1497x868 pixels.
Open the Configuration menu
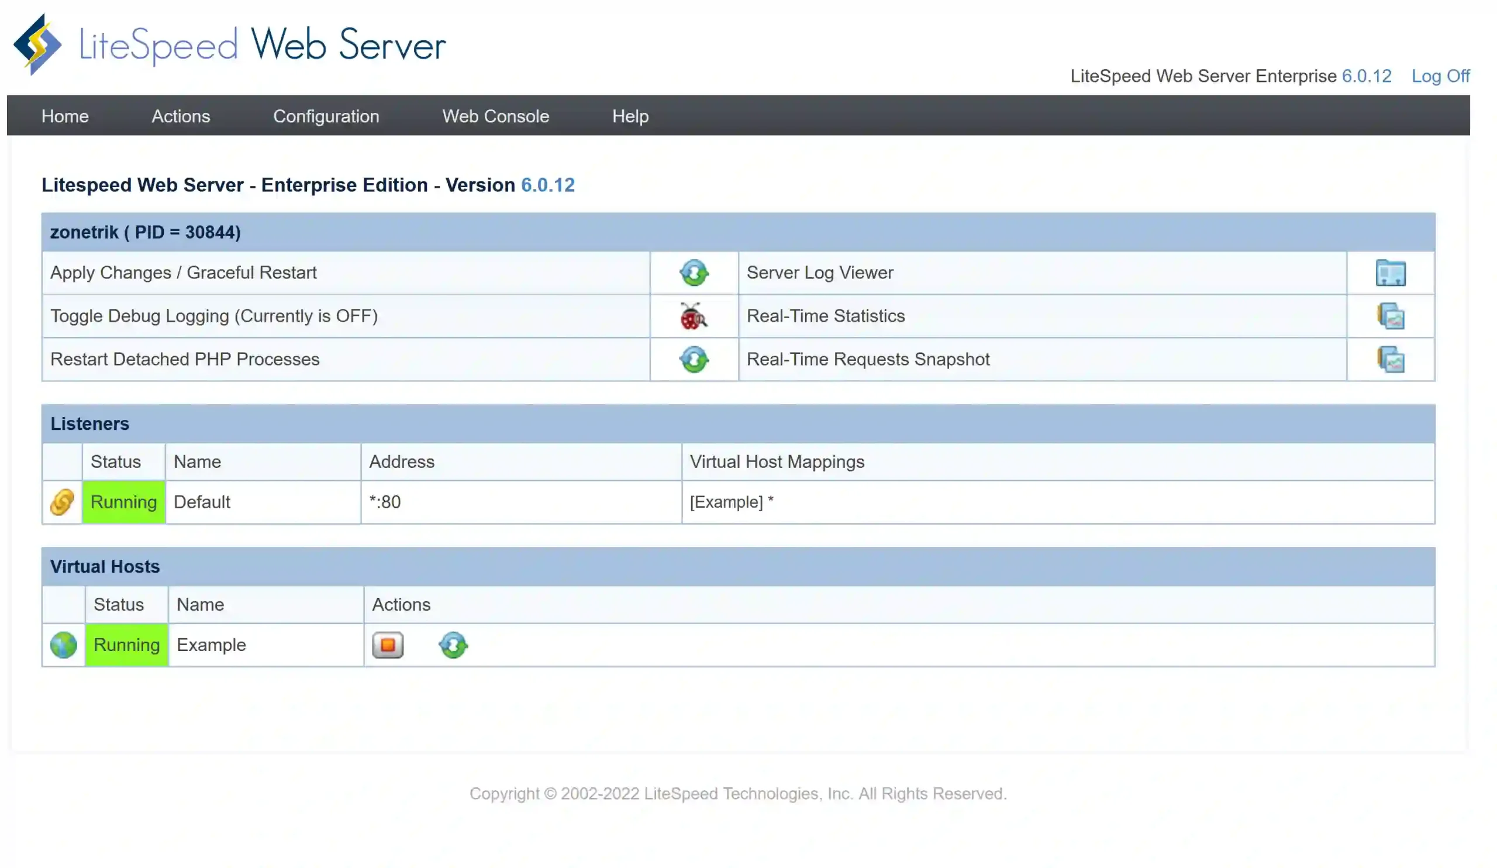click(326, 116)
